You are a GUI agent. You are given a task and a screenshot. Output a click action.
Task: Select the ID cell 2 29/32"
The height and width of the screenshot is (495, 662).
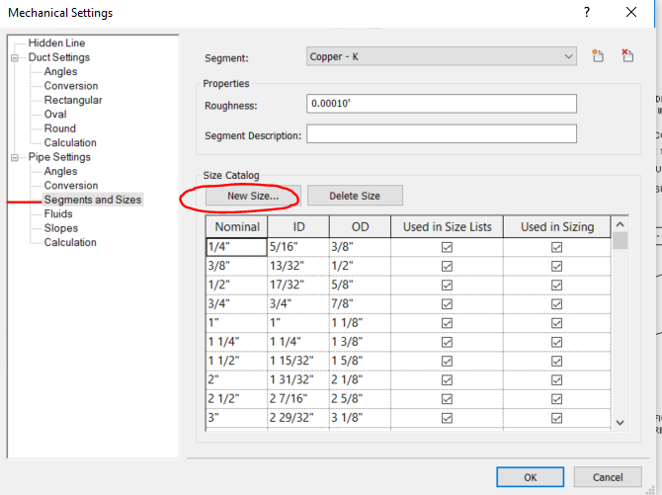[x=298, y=418]
